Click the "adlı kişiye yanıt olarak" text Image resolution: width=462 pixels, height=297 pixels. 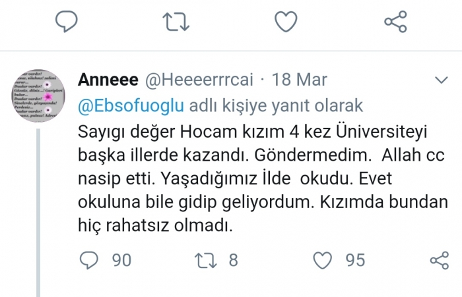(x=276, y=106)
